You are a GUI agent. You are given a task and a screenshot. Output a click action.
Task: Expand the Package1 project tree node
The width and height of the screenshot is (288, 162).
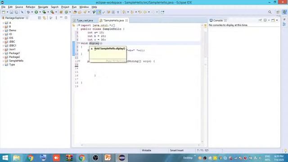[3, 53]
